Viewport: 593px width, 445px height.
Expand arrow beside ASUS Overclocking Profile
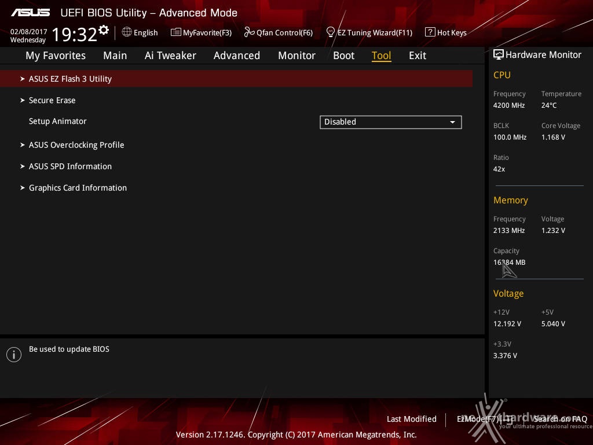point(23,145)
